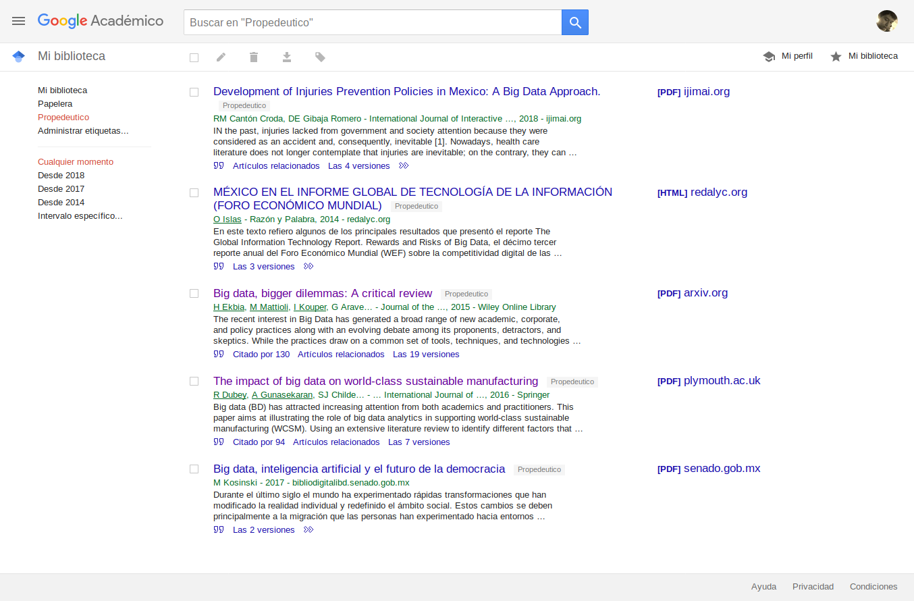Click the more arrows icon after Las 3 versiones

click(308, 266)
